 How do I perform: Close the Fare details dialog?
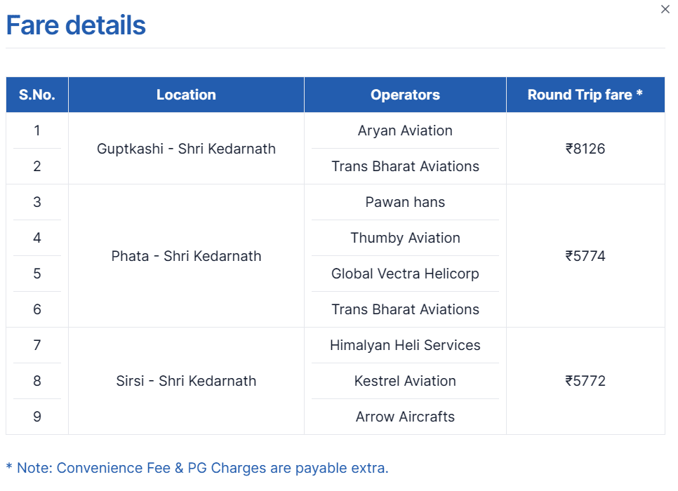click(x=665, y=9)
